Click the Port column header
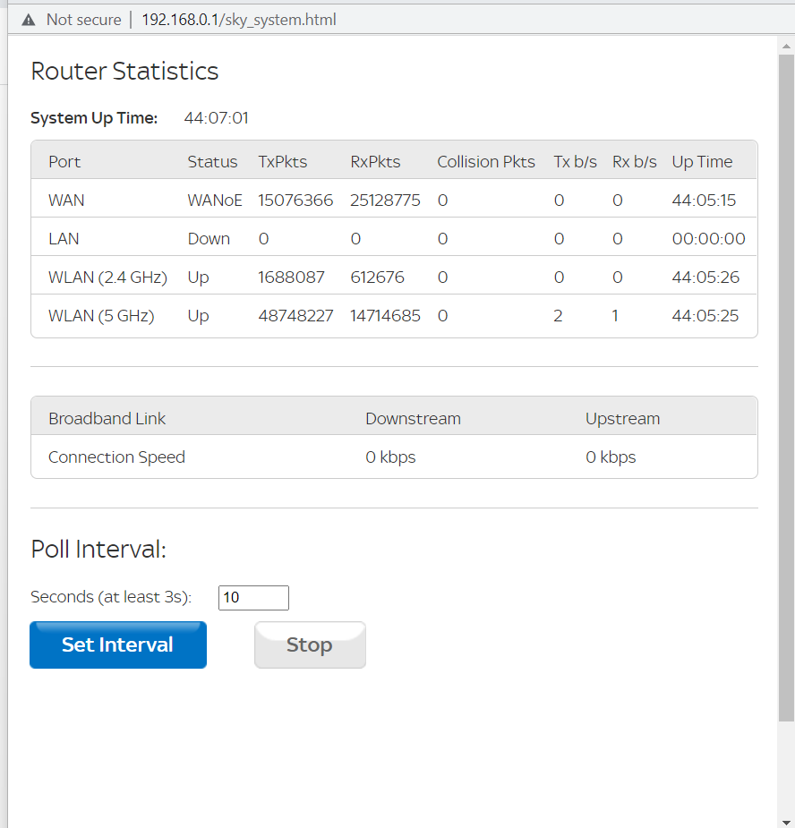Viewport: 795px width, 828px height. click(x=64, y=162)
